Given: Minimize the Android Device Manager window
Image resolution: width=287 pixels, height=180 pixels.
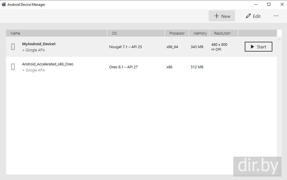Looking at the screenshot, I should point(256,4).
